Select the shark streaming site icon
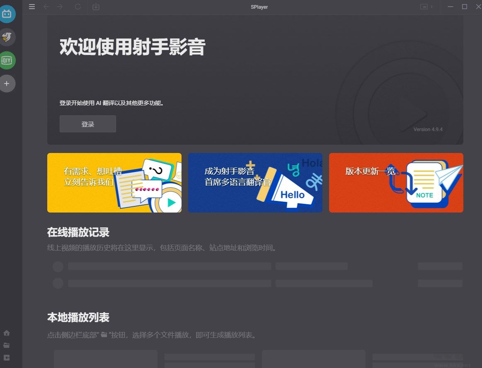This screenshot has height=368, width=482. [x=7, y=37]
